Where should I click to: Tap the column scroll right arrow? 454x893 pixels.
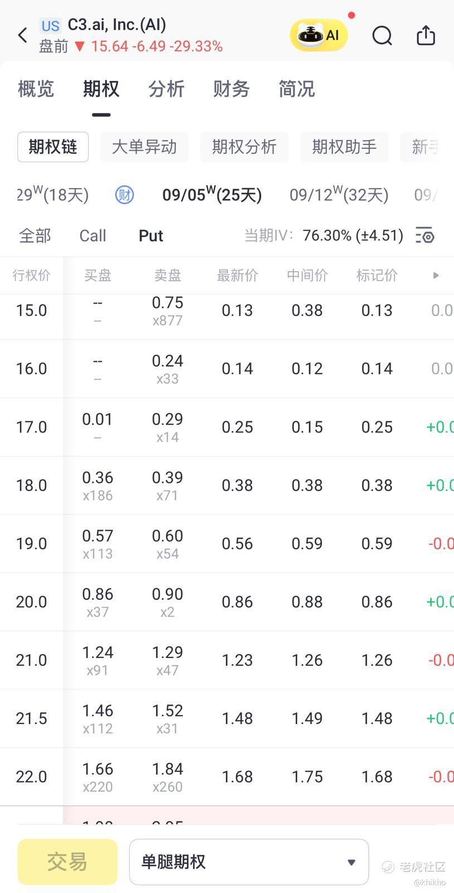(x=436, y=275)
